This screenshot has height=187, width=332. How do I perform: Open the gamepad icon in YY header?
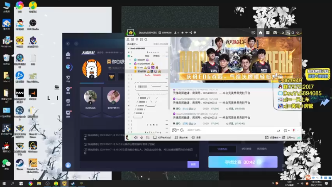coord(275,33)
